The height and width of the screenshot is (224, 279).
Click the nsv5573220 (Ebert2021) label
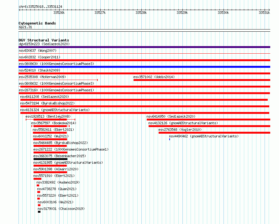click(58, 195)
